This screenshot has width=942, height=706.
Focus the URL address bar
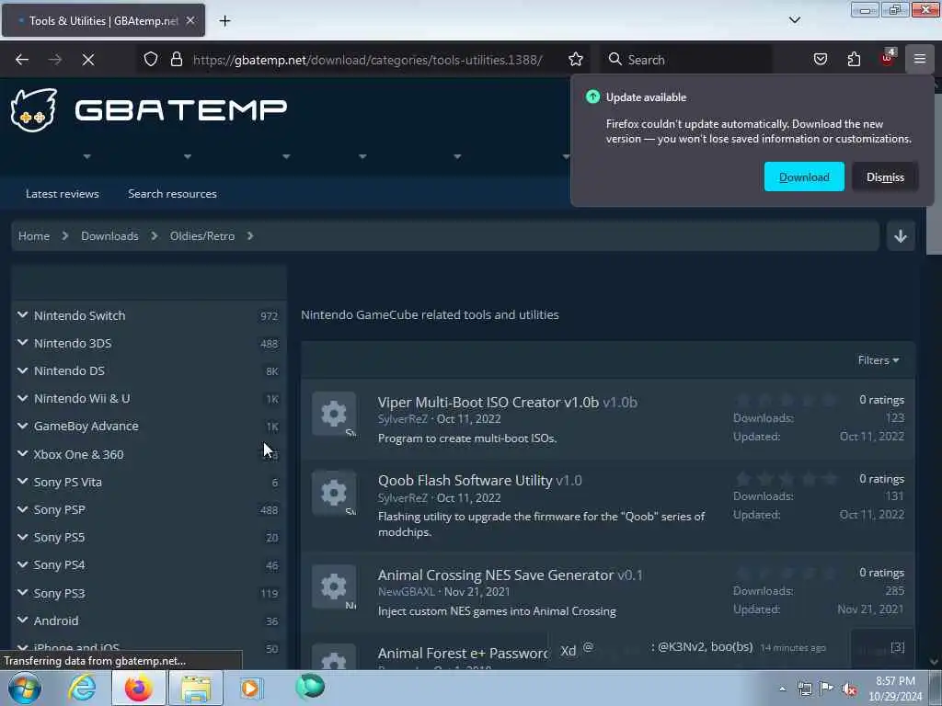[x=368, y=60]
